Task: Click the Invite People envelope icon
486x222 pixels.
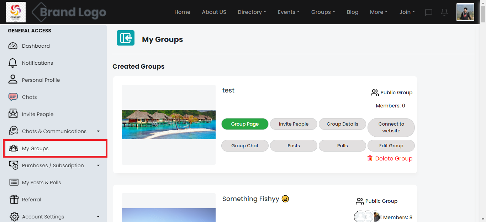Action: coord(13,114)
